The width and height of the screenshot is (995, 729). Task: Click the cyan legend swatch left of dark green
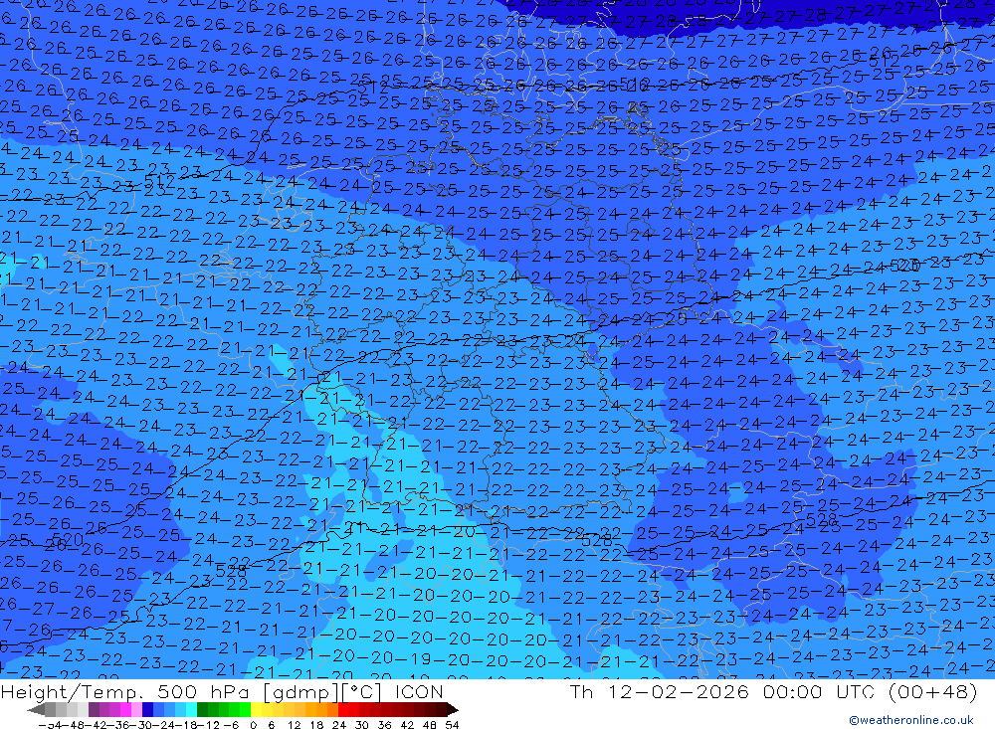(191, 710)
